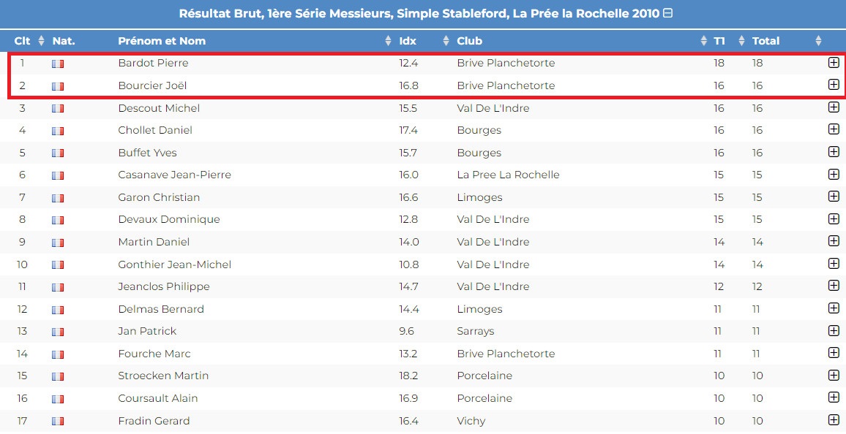Sort by Prénom et Nom column arrows

tap(388, 41)
